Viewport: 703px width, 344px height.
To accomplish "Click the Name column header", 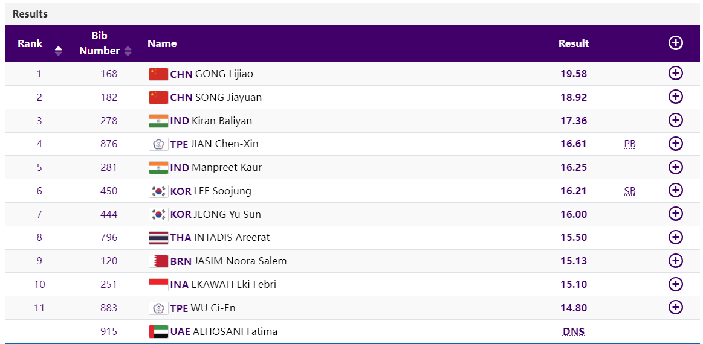I will (x=162, y=43).
